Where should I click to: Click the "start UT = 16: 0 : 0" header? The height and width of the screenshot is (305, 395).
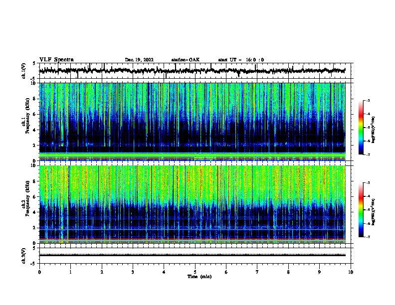241,60
